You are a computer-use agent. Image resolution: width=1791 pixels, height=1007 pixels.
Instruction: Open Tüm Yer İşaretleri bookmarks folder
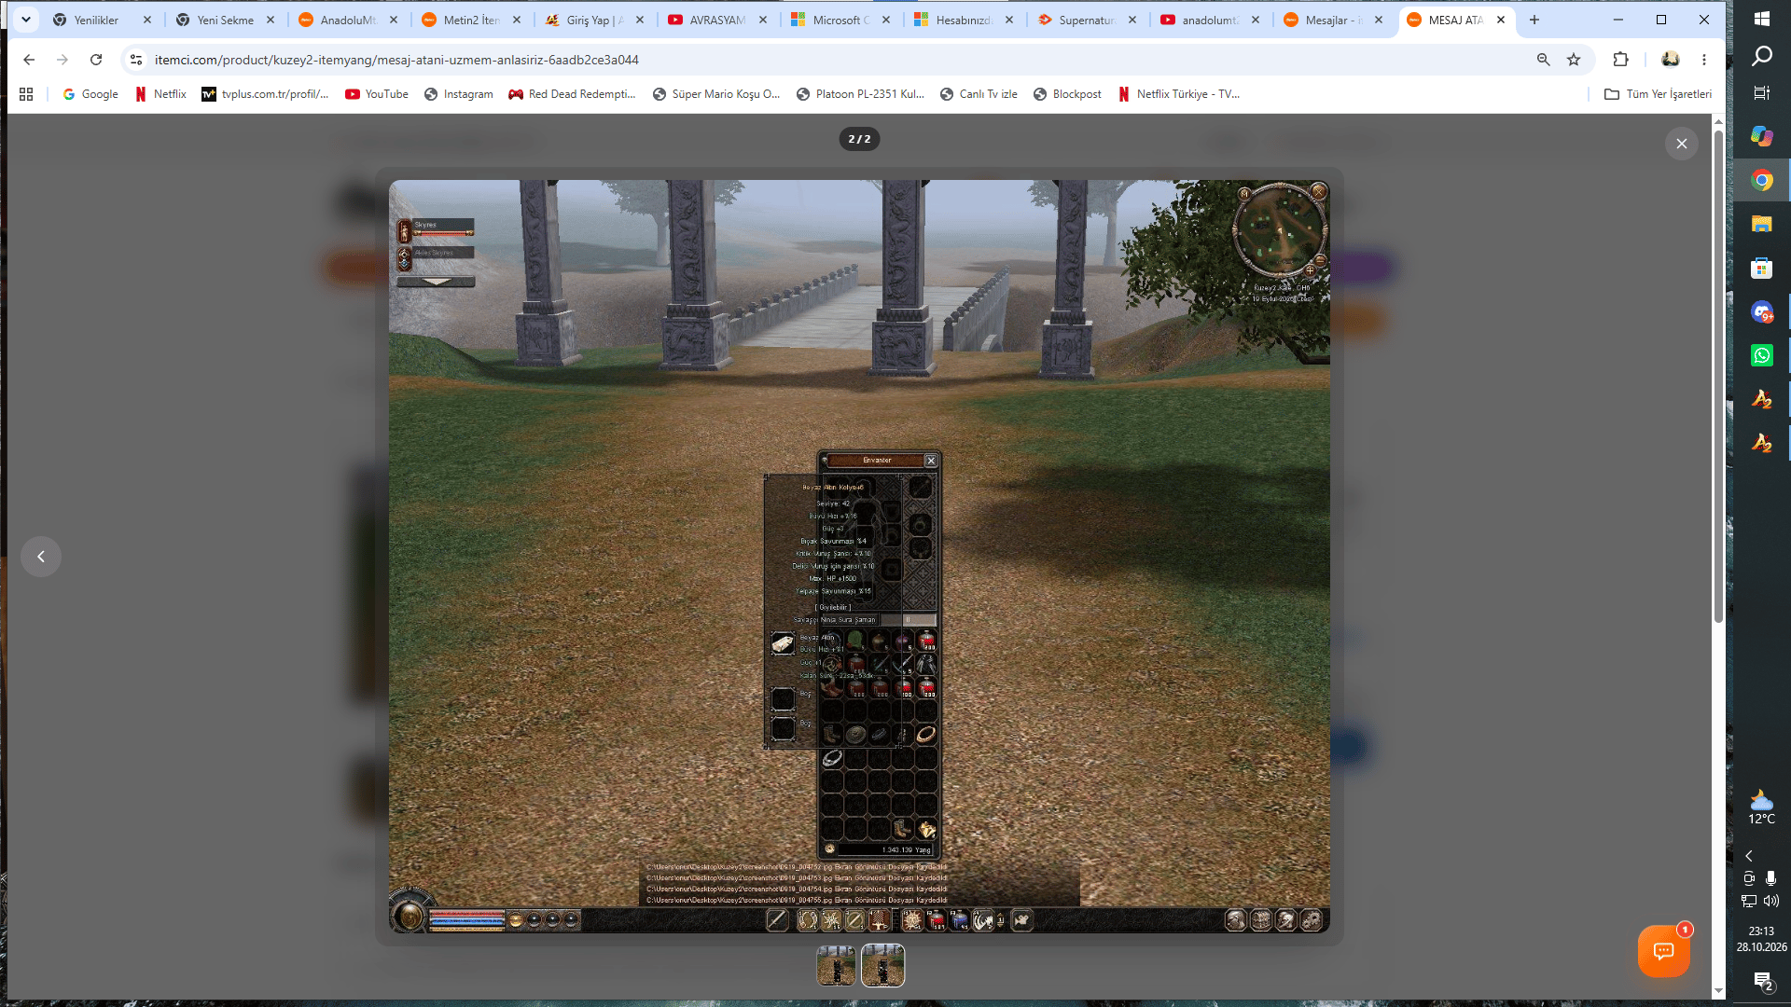(1658, 94)
